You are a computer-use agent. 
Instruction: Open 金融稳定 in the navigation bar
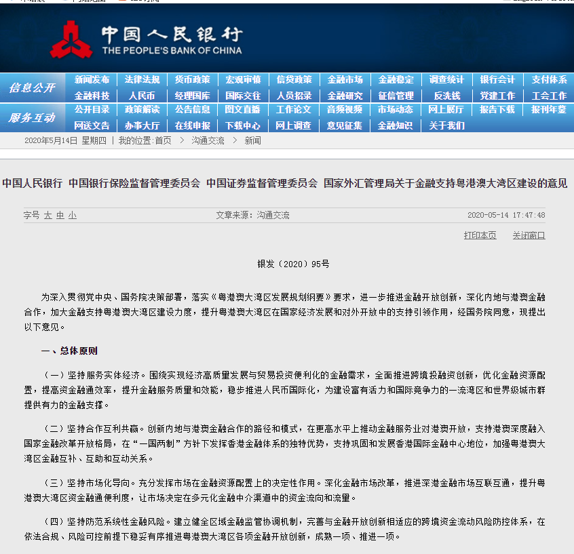pyautogui.click(x=396, y=79)
